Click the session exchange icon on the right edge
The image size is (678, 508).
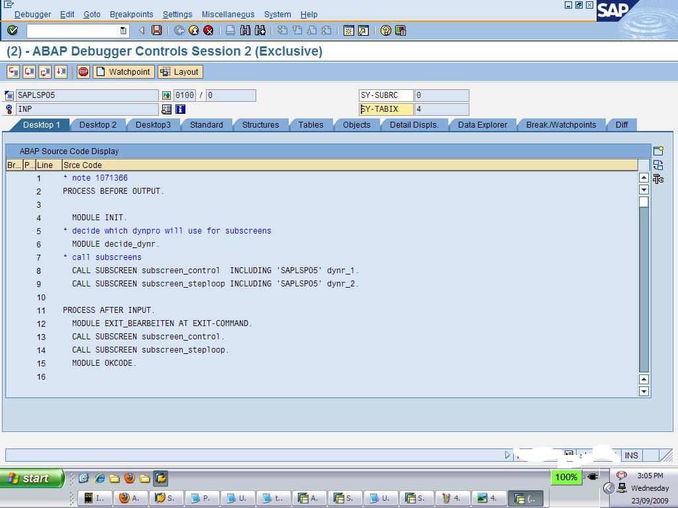point(657,165)
